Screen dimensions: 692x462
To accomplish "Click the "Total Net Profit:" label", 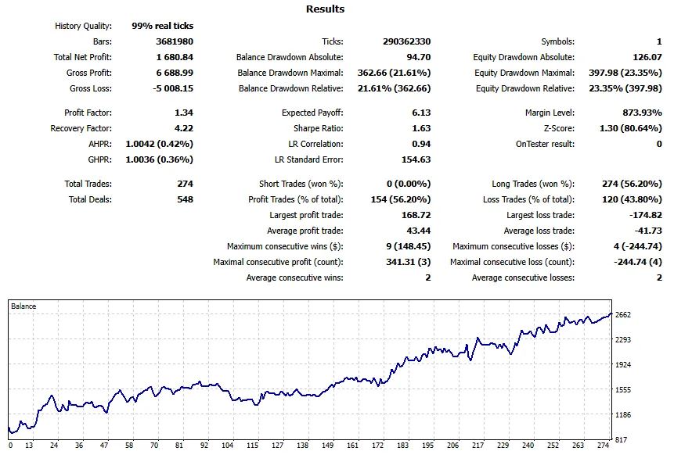I will click(x=82, y=57).
